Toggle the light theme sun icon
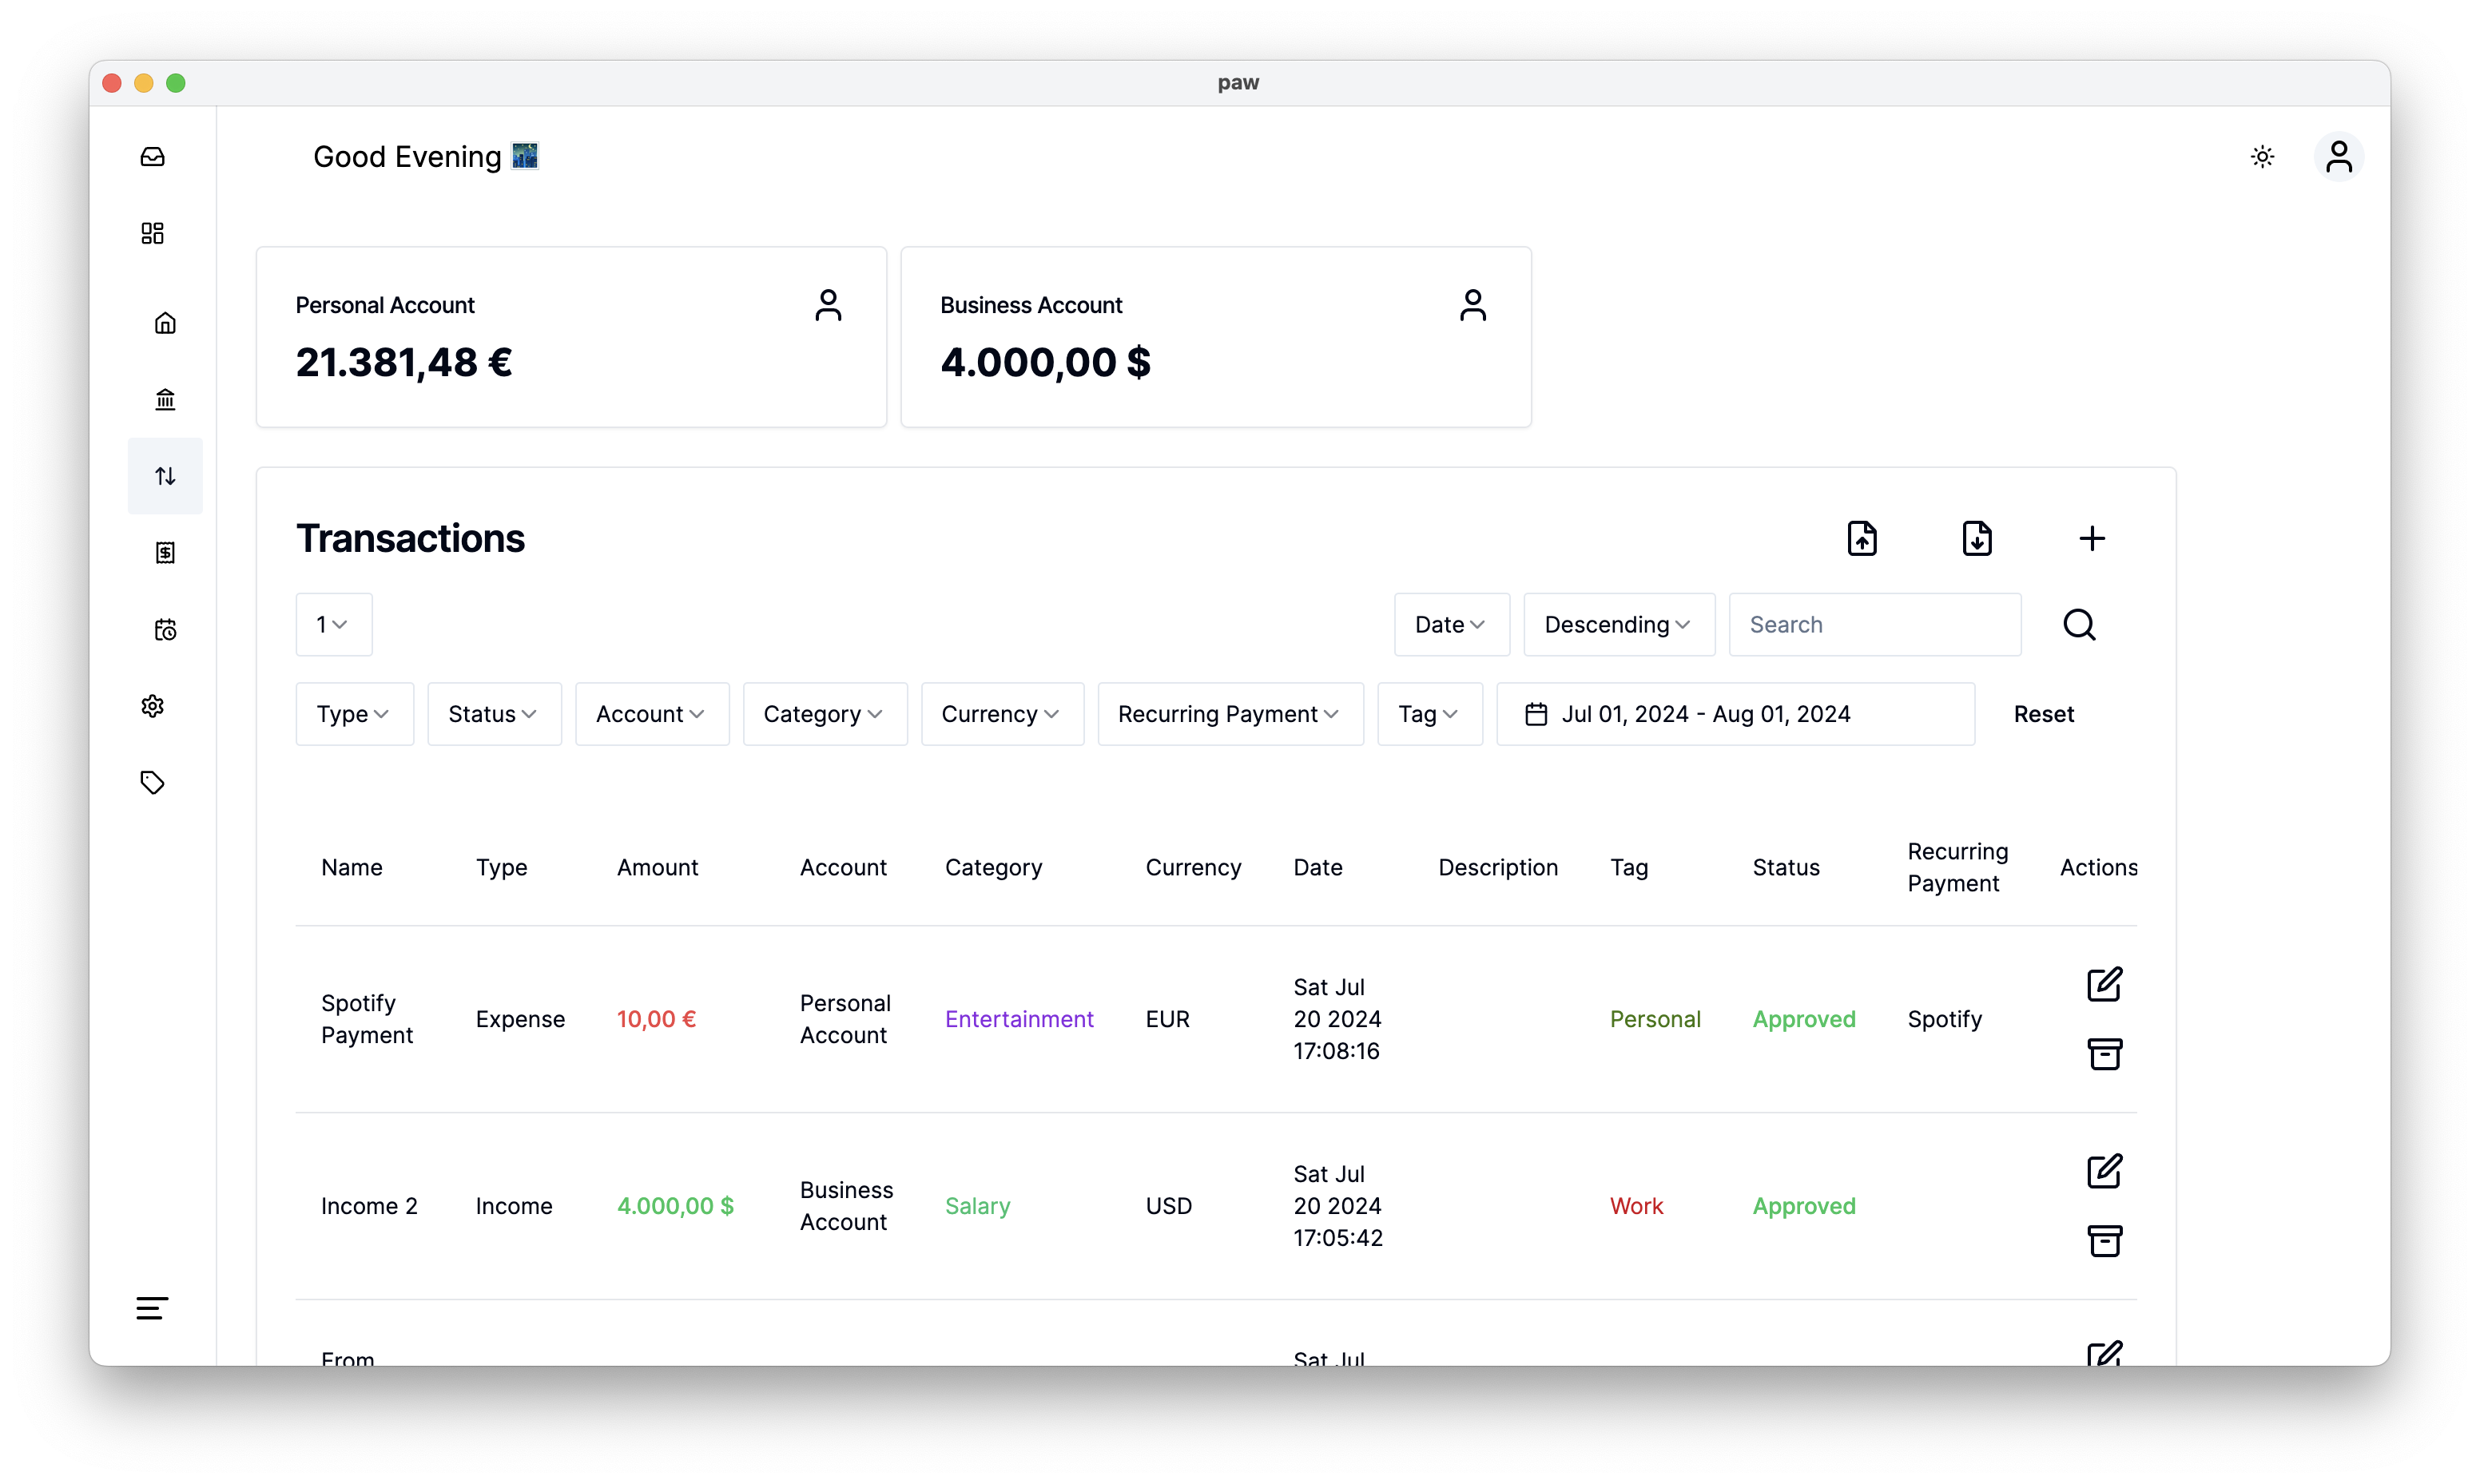The height and width of the screenshot is (1484, 2480). tap(2262, 157)
